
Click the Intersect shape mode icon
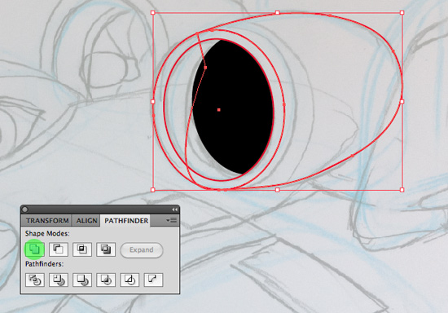(82, 249)
